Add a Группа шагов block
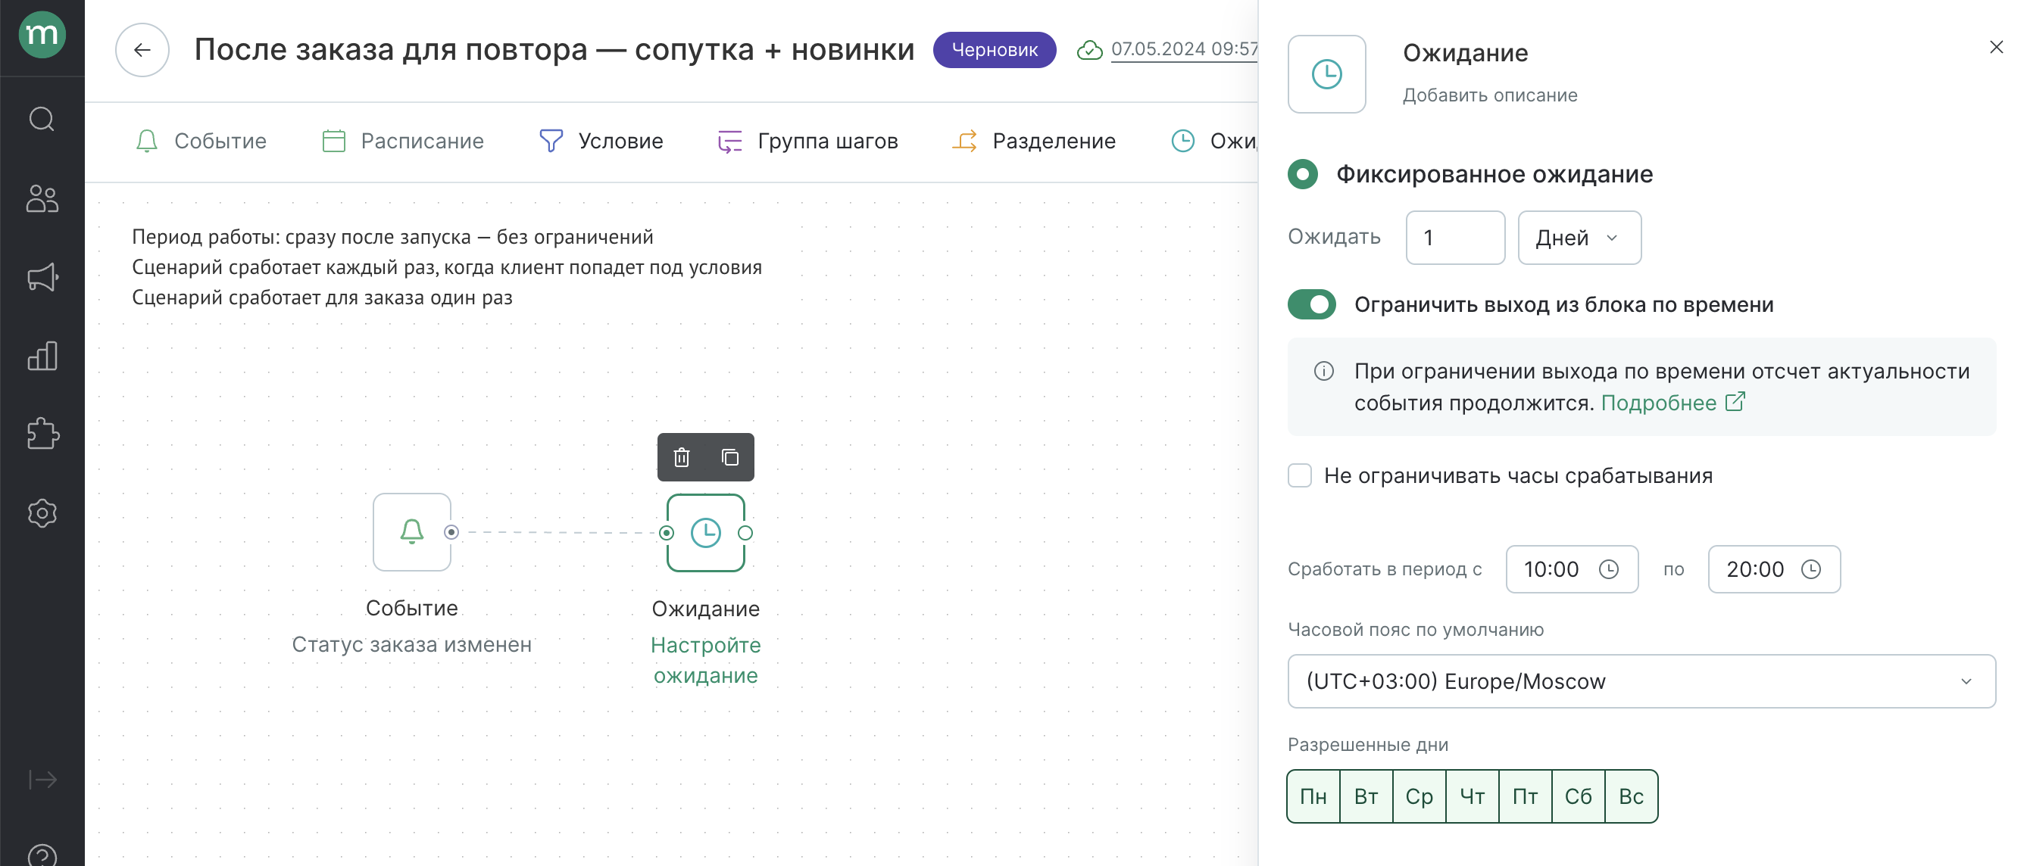2027x866 pixels. [808, 142]
